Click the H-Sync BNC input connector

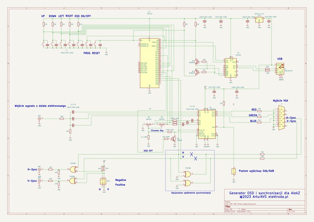tap(40, 169)
